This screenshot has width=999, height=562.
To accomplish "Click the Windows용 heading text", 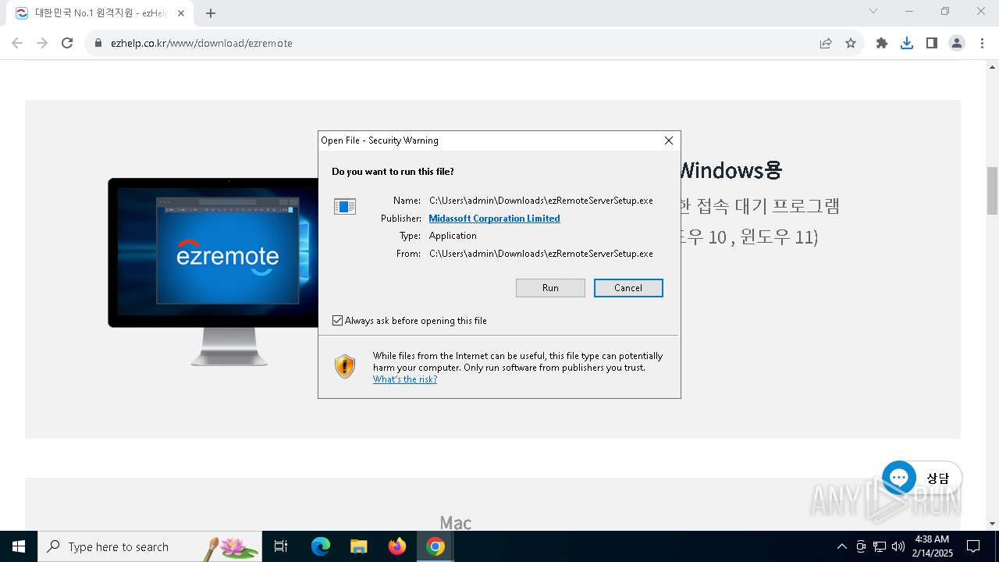I will click(x=731, y=169).
